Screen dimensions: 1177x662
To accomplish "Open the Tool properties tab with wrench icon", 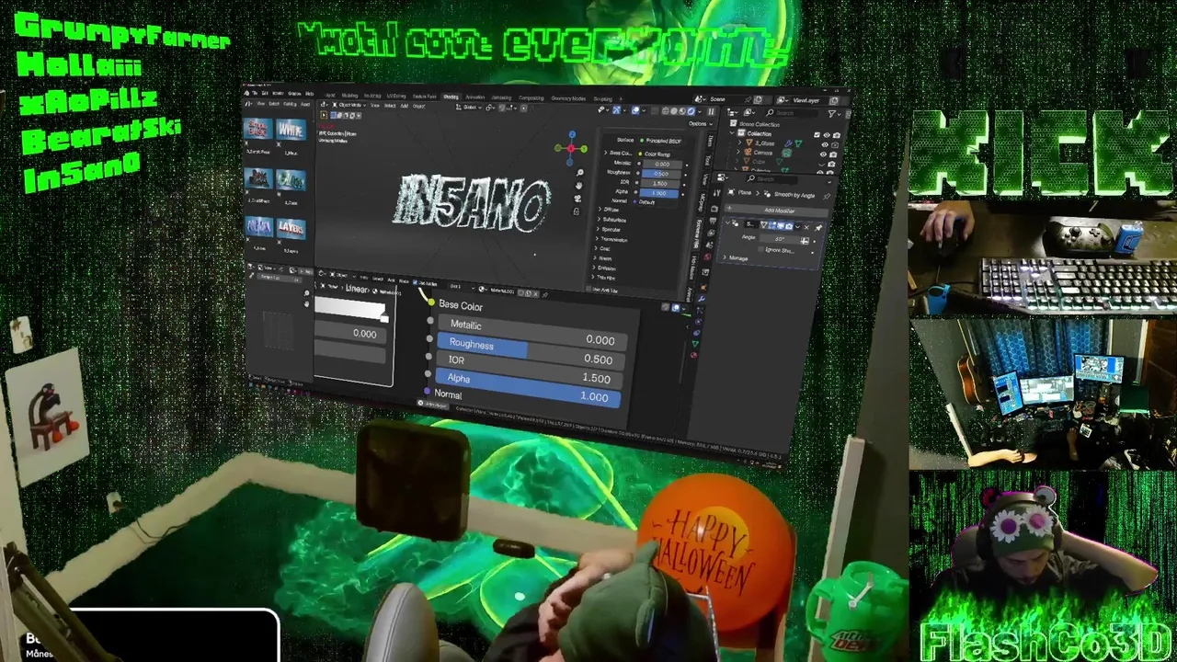I will coord(716,193).
